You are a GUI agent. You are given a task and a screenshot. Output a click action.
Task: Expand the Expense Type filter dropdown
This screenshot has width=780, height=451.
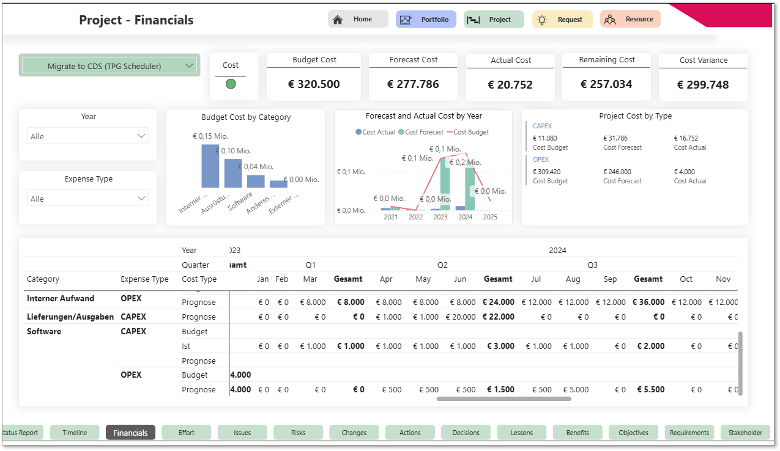click(141, 199)
